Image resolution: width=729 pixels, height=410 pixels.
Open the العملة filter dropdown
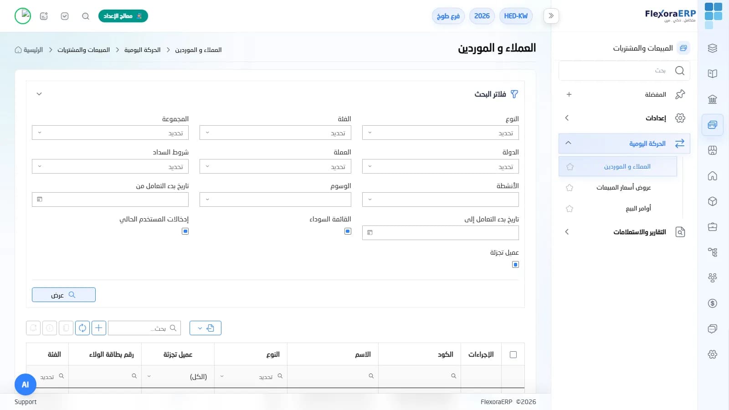pyautogui.click(x=275, y=167)
